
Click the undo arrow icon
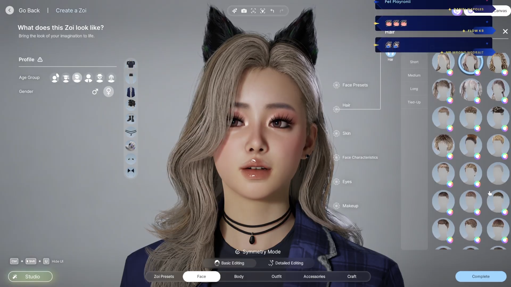click(x=272, y=11)
